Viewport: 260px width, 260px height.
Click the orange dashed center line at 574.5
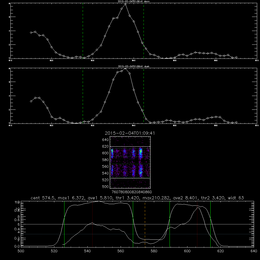pyautogui.click(x=145, y=224)
